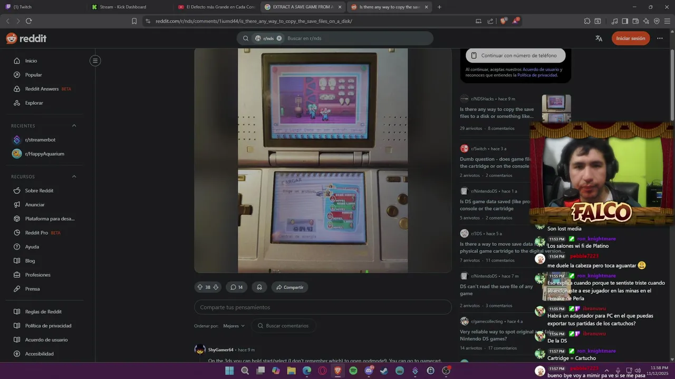Click the DS photo post image
Image resolution: width=675 pixels, height=379 pixels.
(323, 161)
